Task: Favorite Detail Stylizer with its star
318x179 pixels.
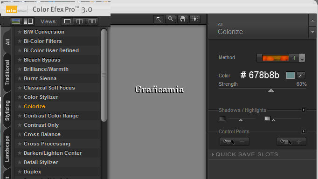Action: [x=20, y=162]
